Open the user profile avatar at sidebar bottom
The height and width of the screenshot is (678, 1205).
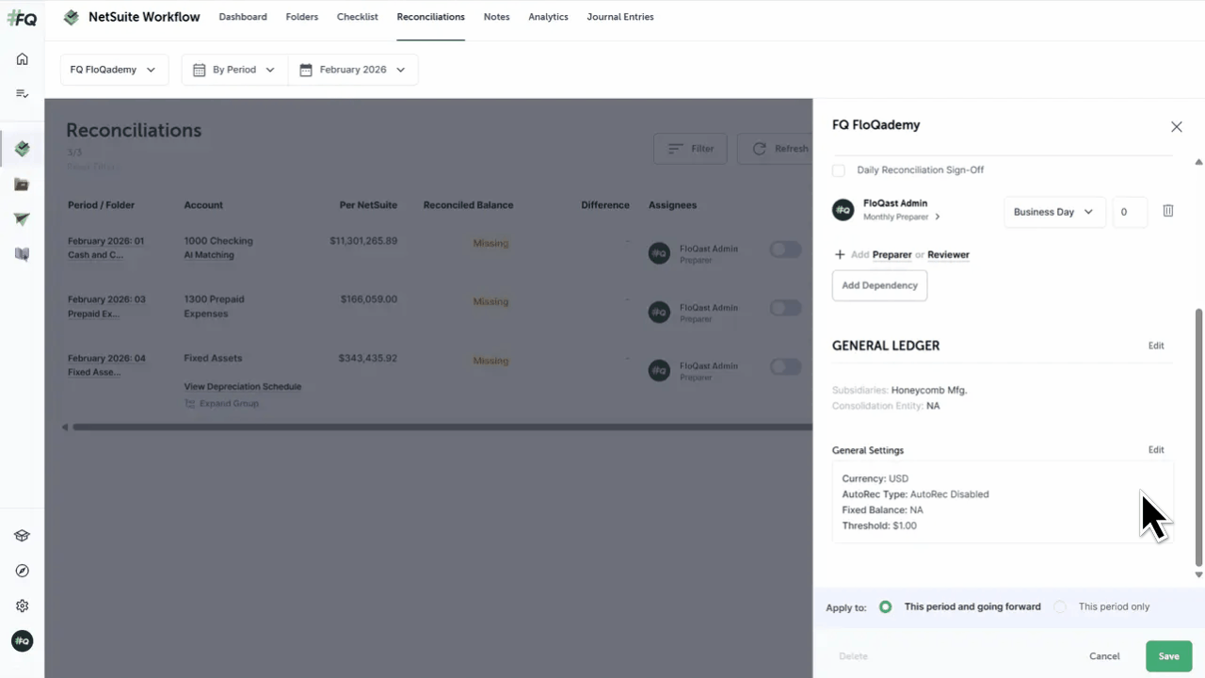(22, 641)
